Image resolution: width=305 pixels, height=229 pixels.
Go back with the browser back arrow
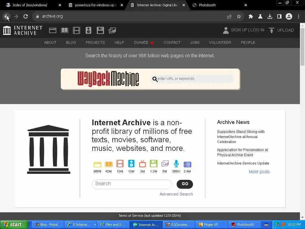tap(7, 16)
